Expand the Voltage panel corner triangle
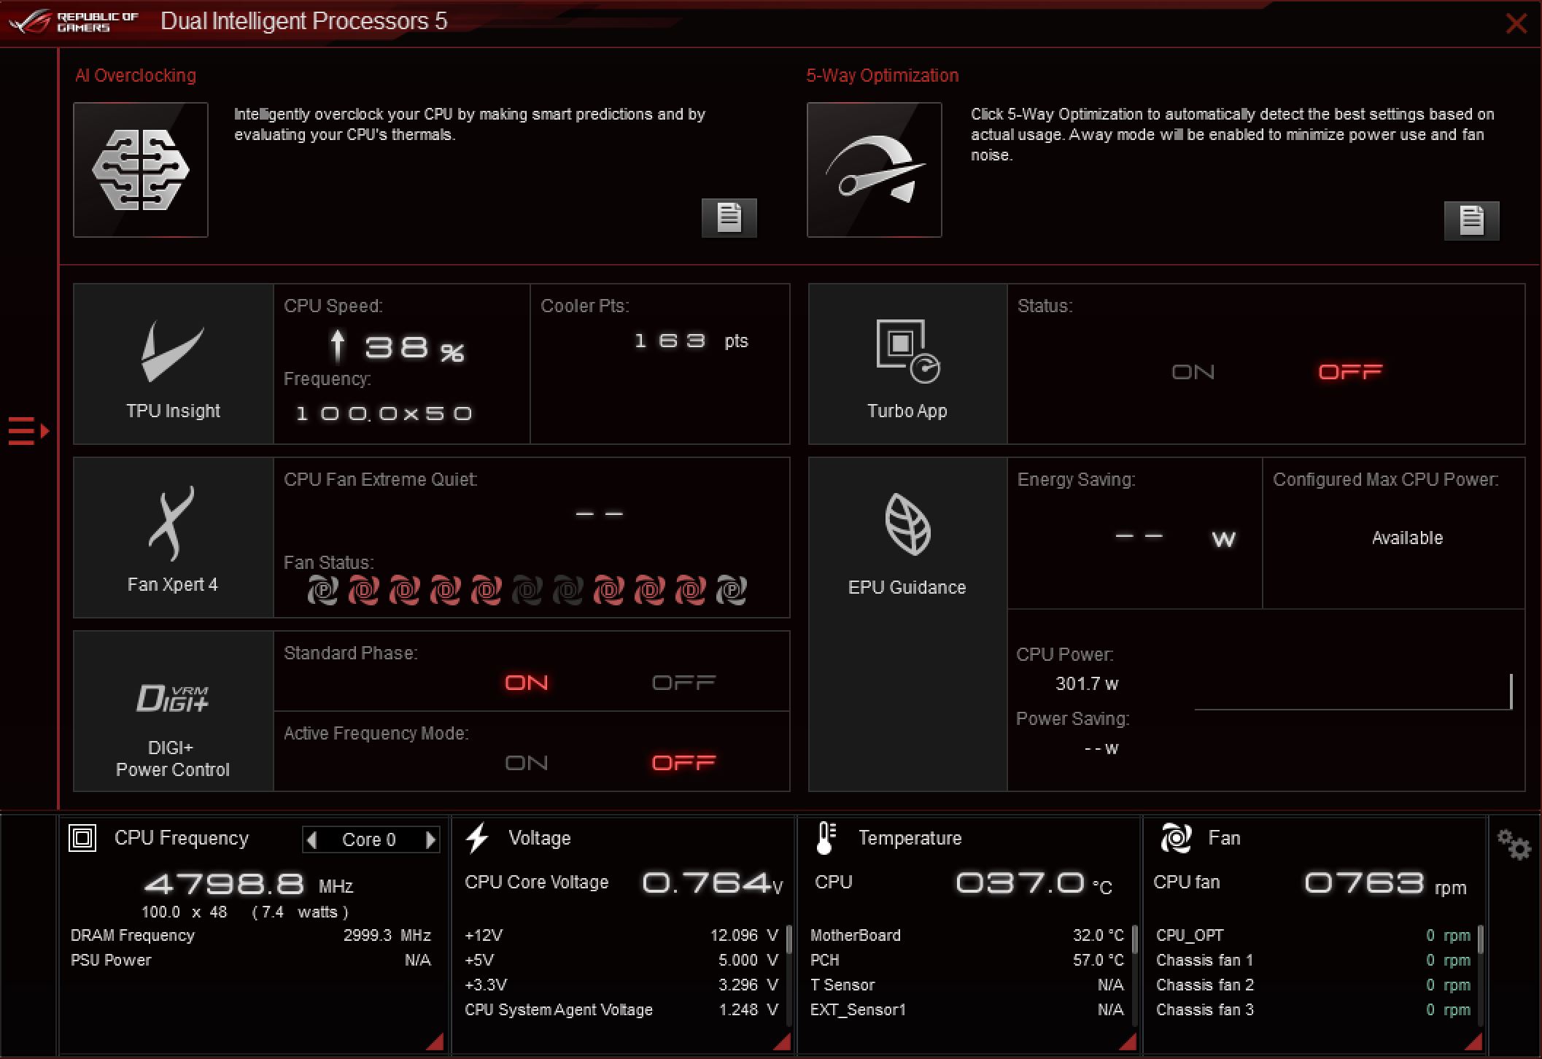The image size is (1542, 1059). pos(782,1041)
